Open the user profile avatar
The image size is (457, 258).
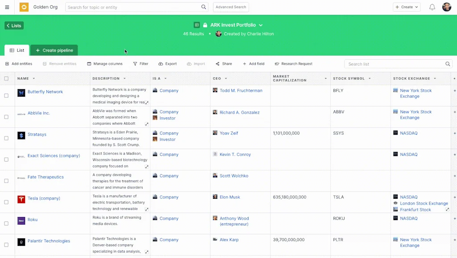click(446, 7)
